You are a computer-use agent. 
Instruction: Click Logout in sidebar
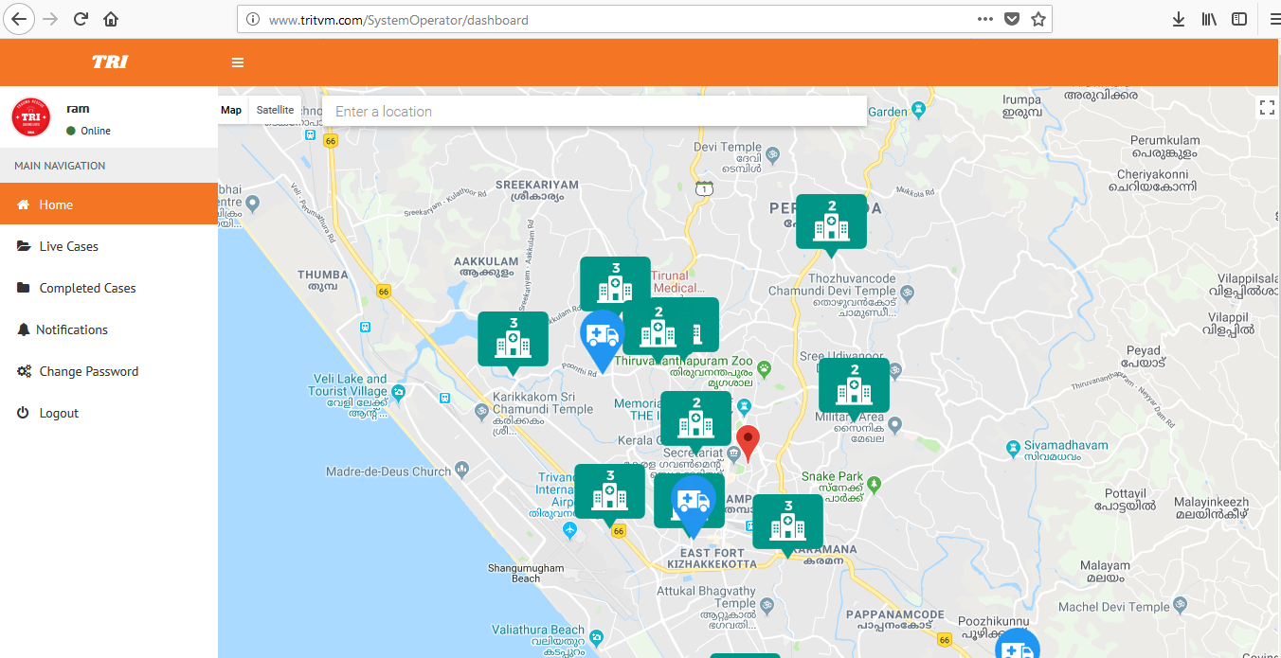point(59,413)
